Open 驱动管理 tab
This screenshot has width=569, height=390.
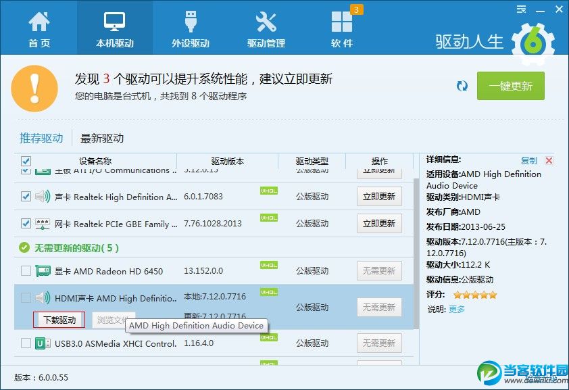point(266,28)
